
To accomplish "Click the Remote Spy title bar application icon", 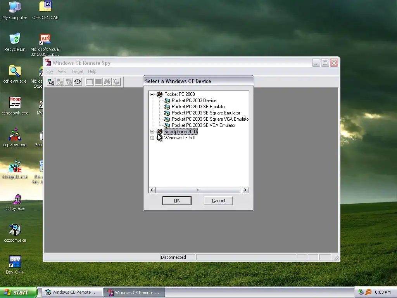I will pyautogui.click(x=48, y=62).
